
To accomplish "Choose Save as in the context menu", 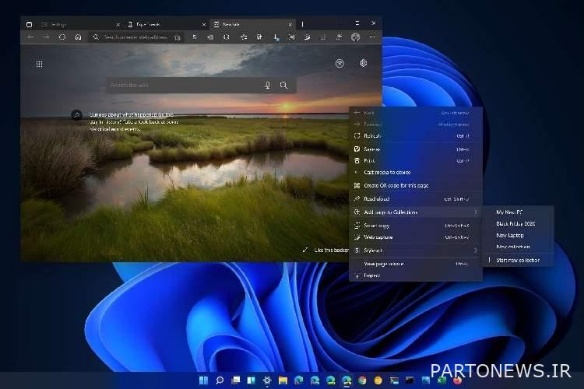I will [415, 149].
